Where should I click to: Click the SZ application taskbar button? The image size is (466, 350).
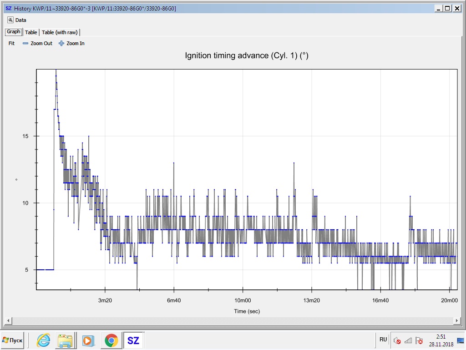point(133,340)
